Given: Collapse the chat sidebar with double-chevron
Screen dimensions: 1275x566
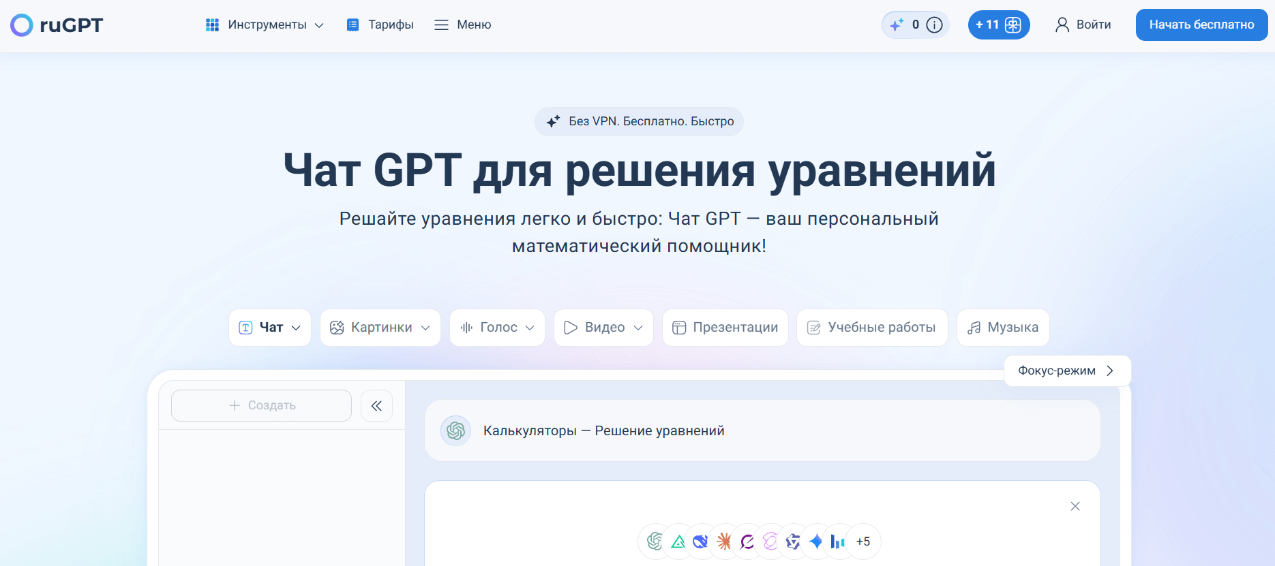Looking at the screenshot, I should point(376,406).
